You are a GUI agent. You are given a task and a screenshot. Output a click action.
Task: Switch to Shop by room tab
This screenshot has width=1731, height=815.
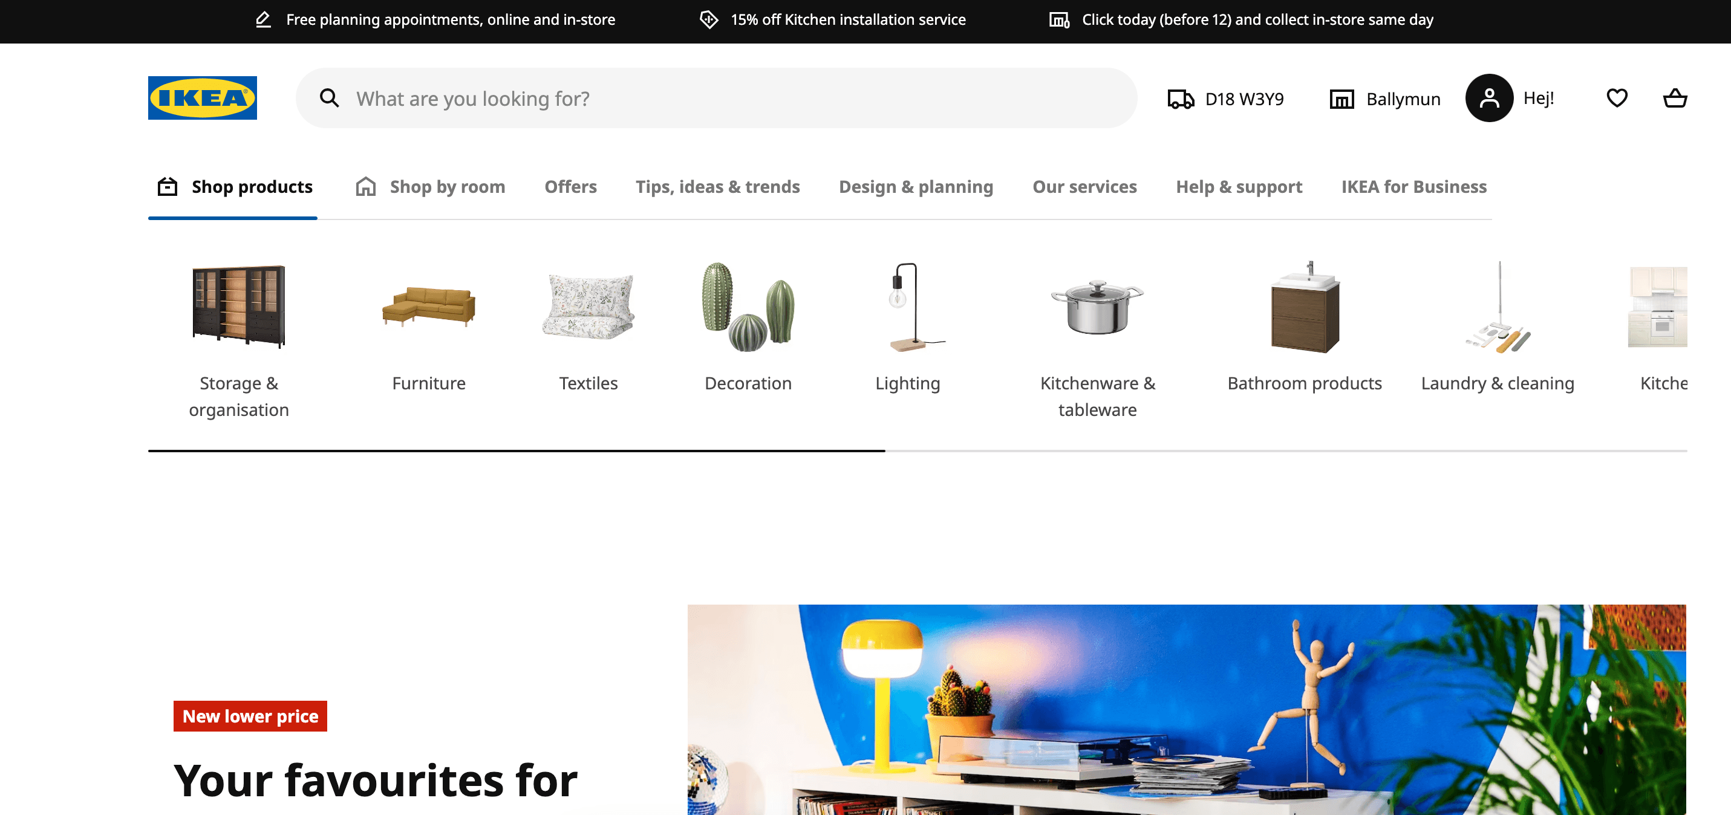[x=430, y=187]
